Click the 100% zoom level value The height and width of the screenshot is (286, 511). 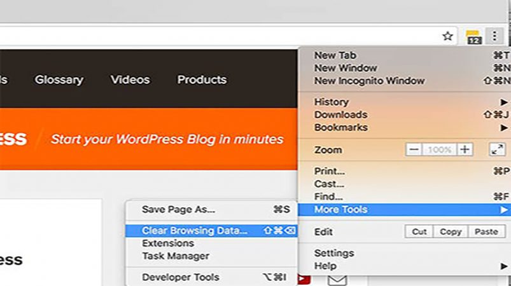439,149
